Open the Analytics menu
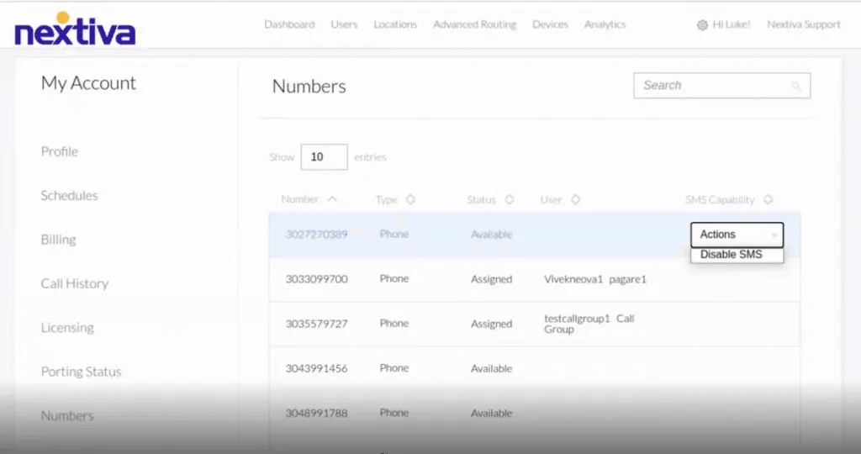Image resolution: width=861 pixels, height=454 pixels. pyautogui.click(x=605, y=24)
